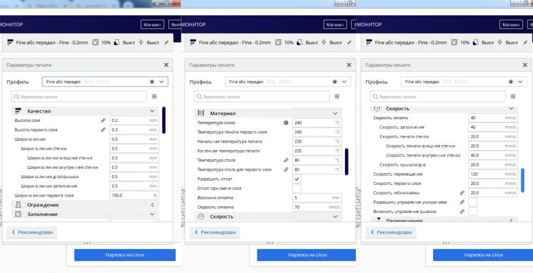
Task: Enable Разрешить управление ускорением checkbox
Action: 473,202
